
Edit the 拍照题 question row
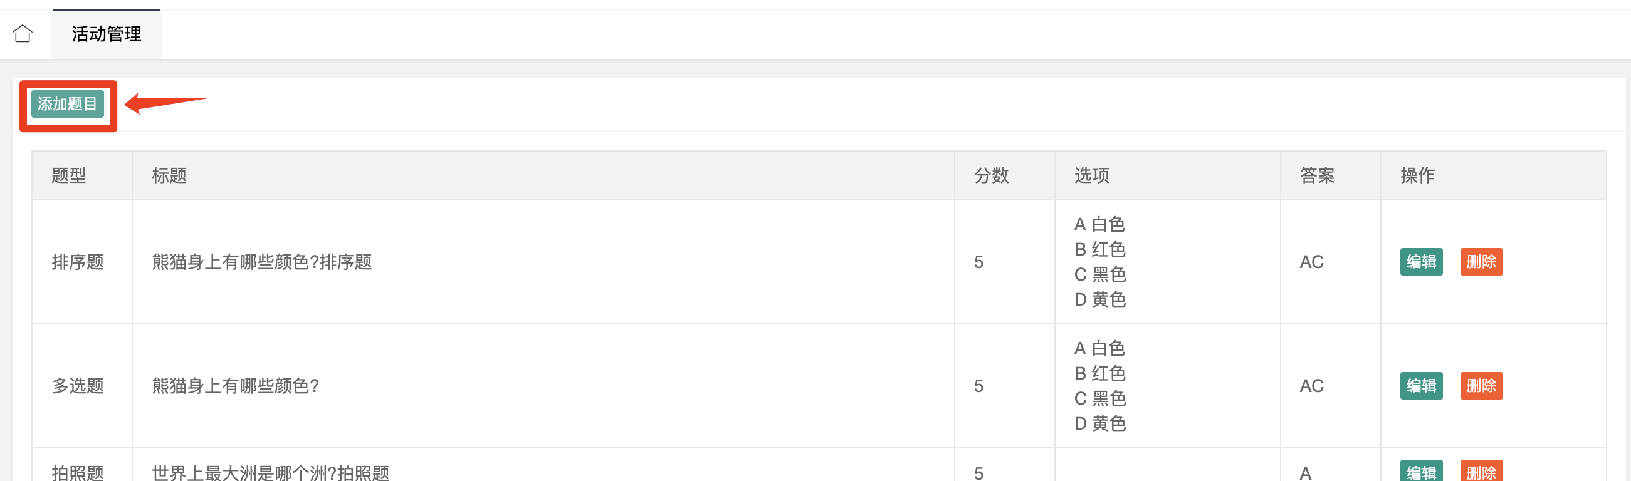(1421, 472)
